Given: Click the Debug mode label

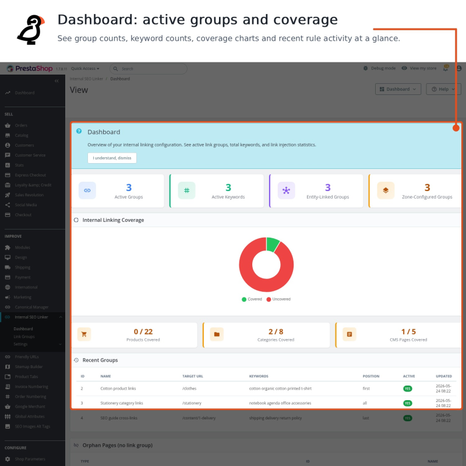Looking at the screenshot, I should click(383, 68).
